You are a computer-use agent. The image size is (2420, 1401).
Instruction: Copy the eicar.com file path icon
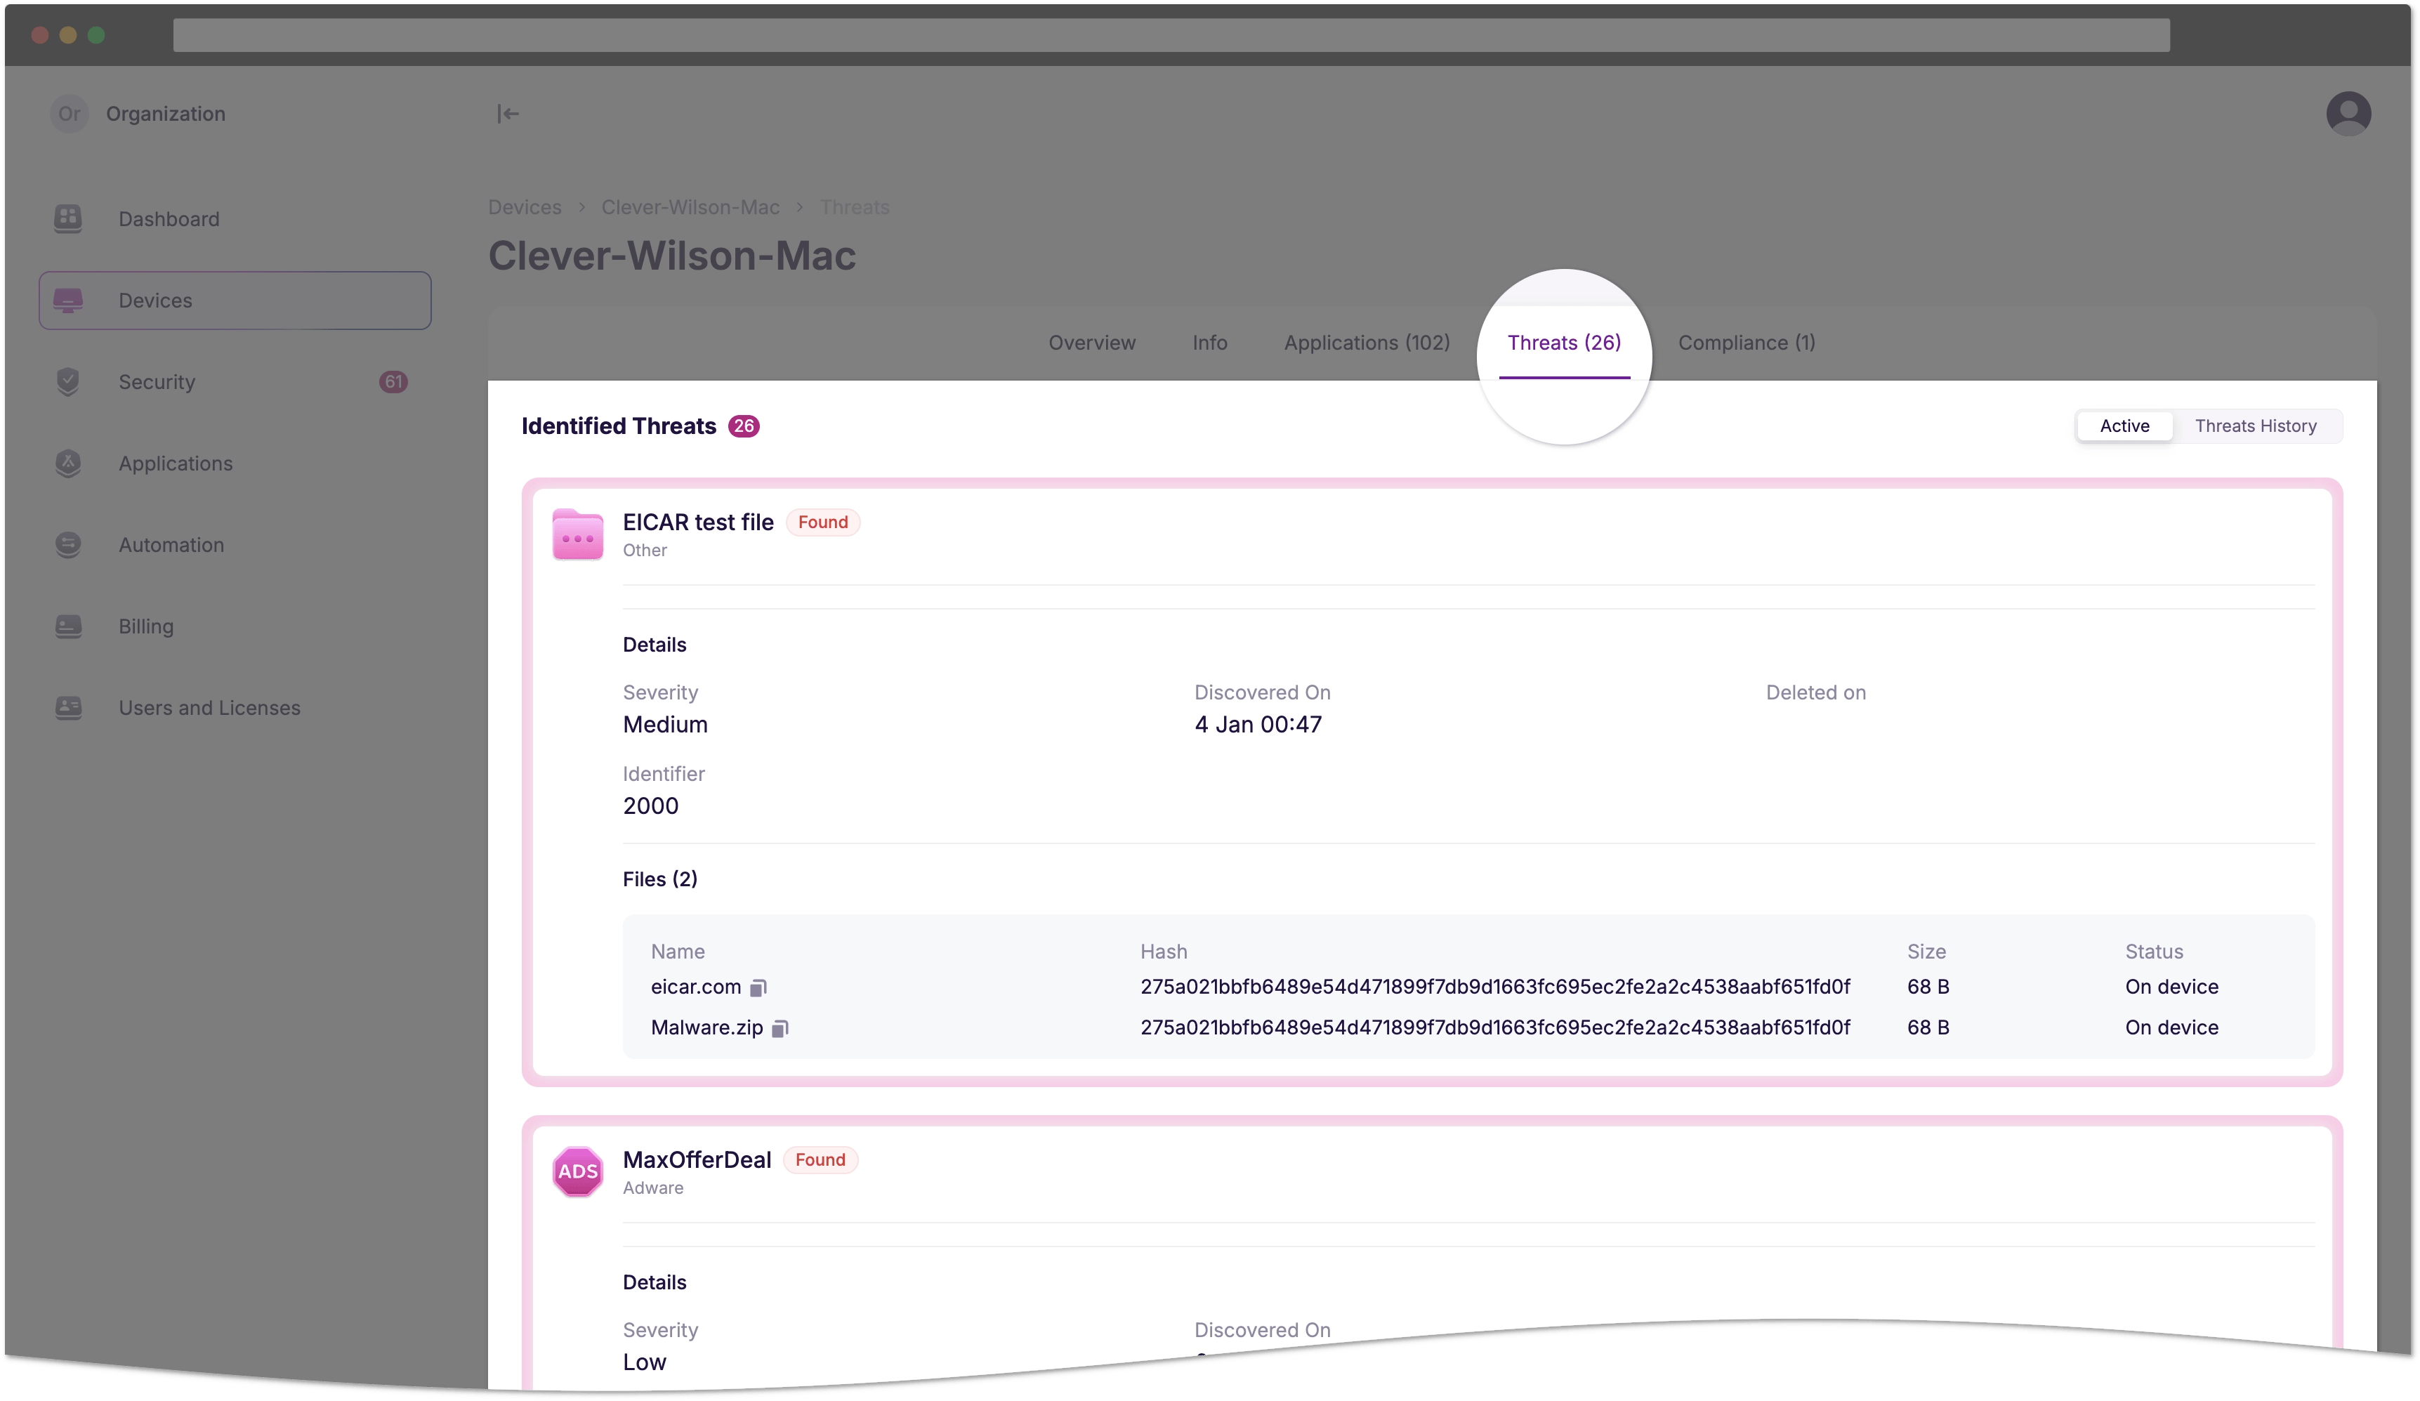coord(758,987)
